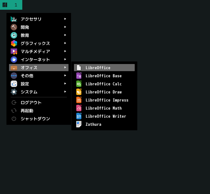Click the オフィス submenu arrow

[x=65, y=67]
